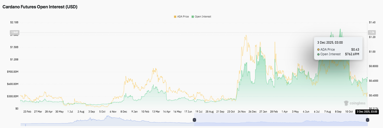Click the $762.69M Open Interest tooltip value
The height and width of the screenshot is (128, 383).
[352, 54]
